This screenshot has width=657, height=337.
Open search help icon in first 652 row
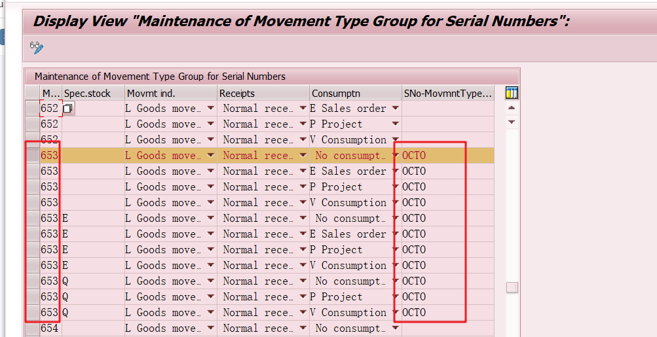(x=67, y=109)
